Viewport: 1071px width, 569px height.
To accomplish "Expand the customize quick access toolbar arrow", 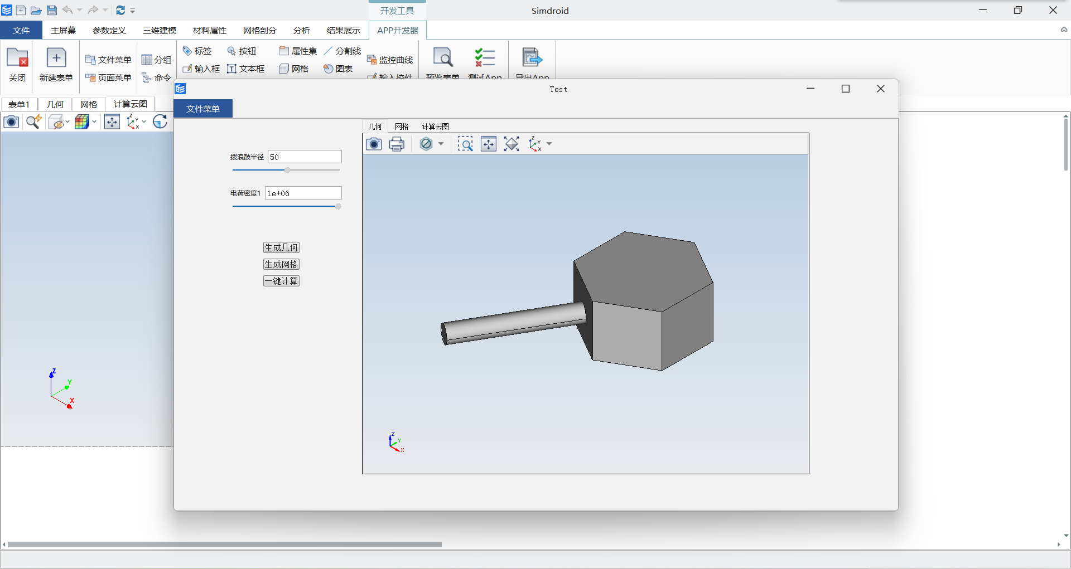I will 133,10.
